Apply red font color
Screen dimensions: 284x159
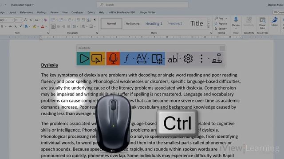(43, 26)
